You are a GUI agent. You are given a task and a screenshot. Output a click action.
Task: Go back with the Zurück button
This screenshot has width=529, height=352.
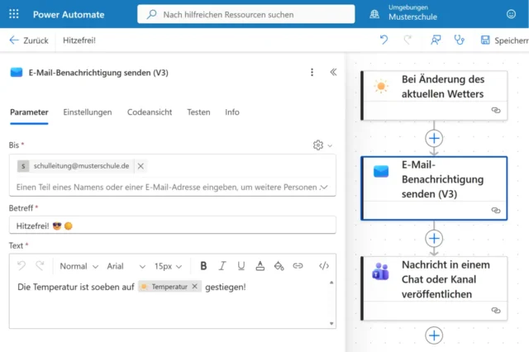tap(29, 40)
